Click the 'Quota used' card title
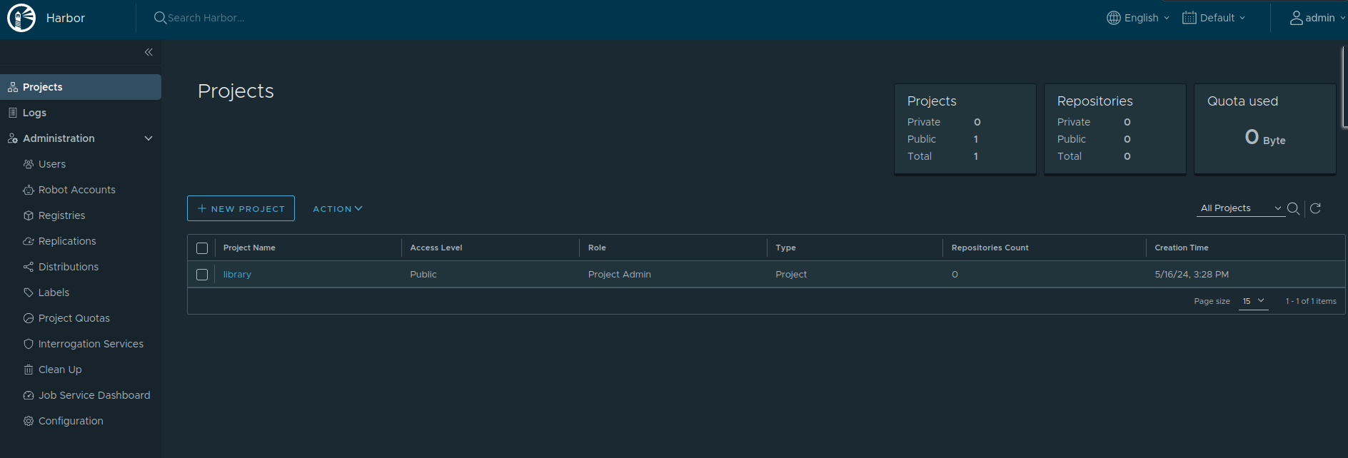 [x=1242, y=101]
